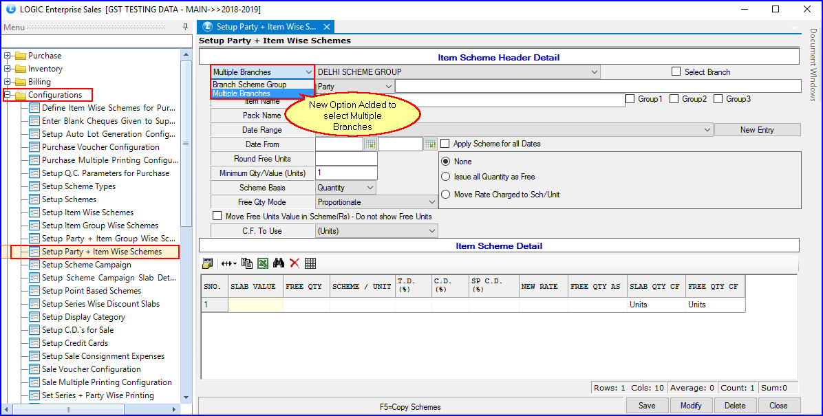Click form icon beside Setup Display Category

click(x=34, y=317)
